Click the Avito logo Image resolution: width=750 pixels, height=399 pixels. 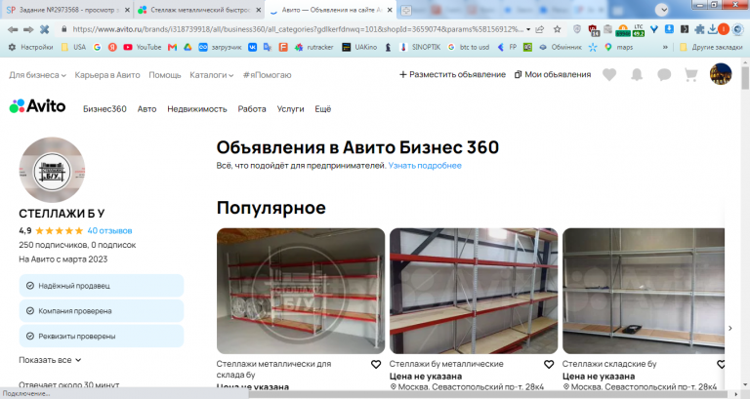[x=37, y=106]
